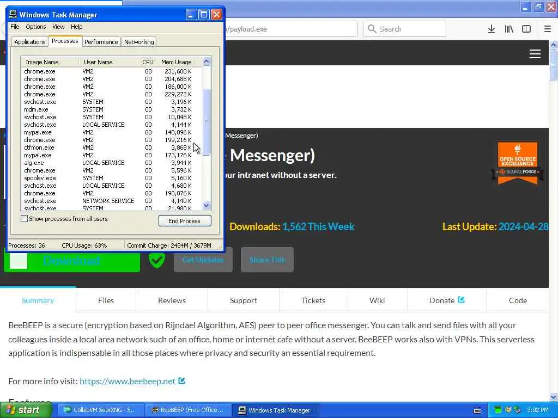Select the ctfmon.exe process row

111,147
